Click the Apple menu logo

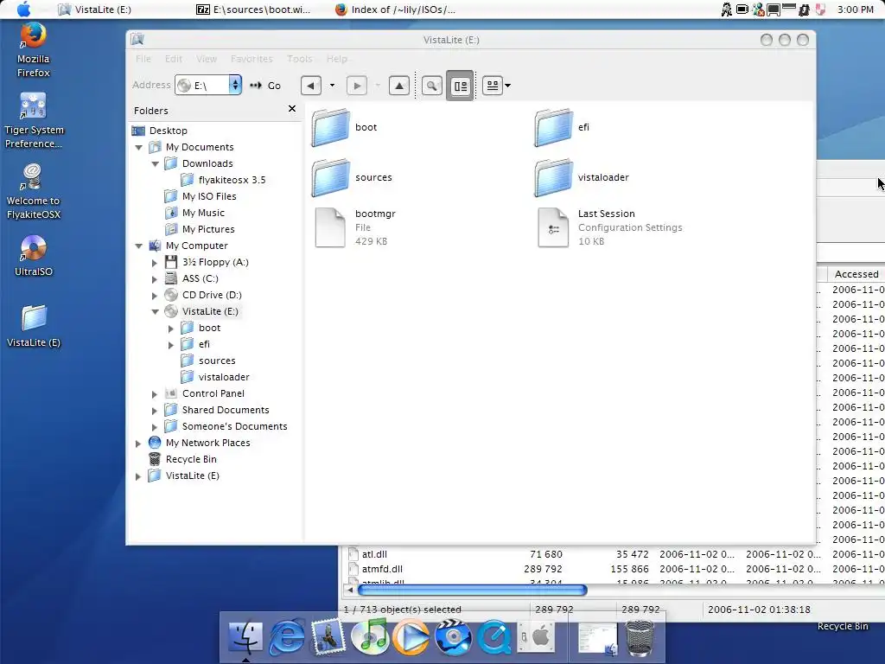[x=23, y=10]
